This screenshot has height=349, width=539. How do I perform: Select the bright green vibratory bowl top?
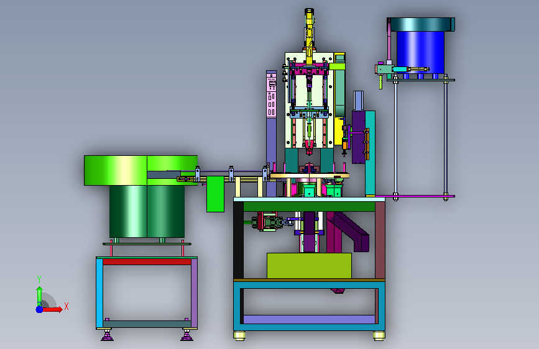tap(141, 170)
